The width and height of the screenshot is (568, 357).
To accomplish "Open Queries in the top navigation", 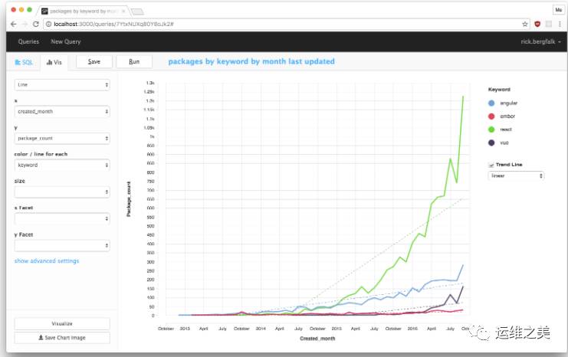I will click(28, 41).
